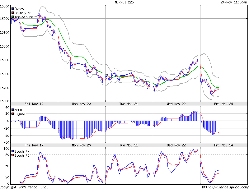This screenshot has width=249, height=189.
Task: Click the 40 label on MACD axis
Action: point(7,107)
